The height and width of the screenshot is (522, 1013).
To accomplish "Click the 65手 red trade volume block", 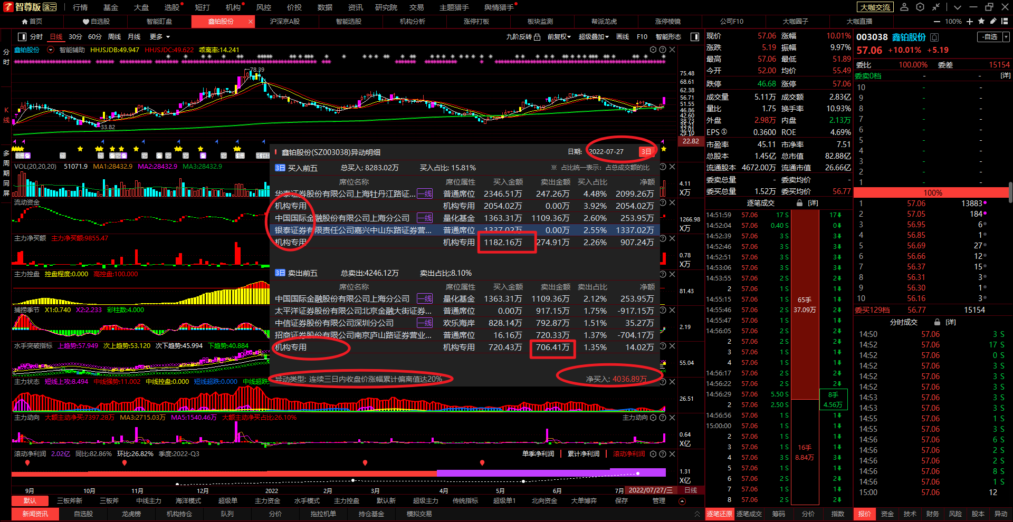I will point(805,304).
